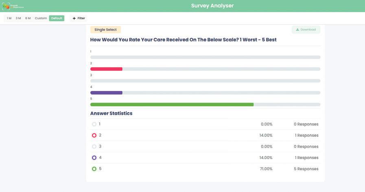The image size is (365, 192).
Task: Switch to the 6 M time range
Action: (x=28, y=18)
